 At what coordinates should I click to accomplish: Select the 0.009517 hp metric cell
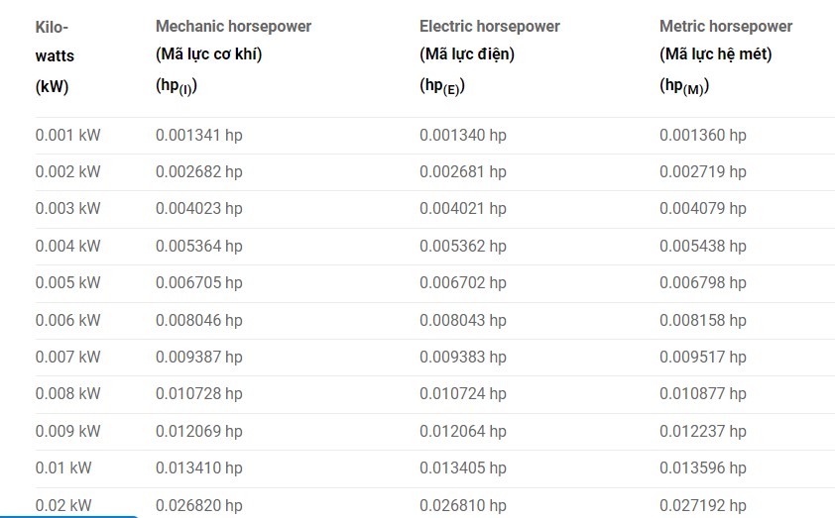pyautogui.click(x=703, y=357)
